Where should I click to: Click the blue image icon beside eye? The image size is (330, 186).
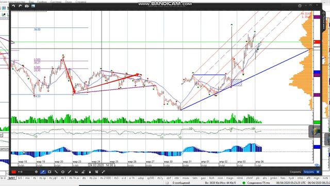[33, 6]
